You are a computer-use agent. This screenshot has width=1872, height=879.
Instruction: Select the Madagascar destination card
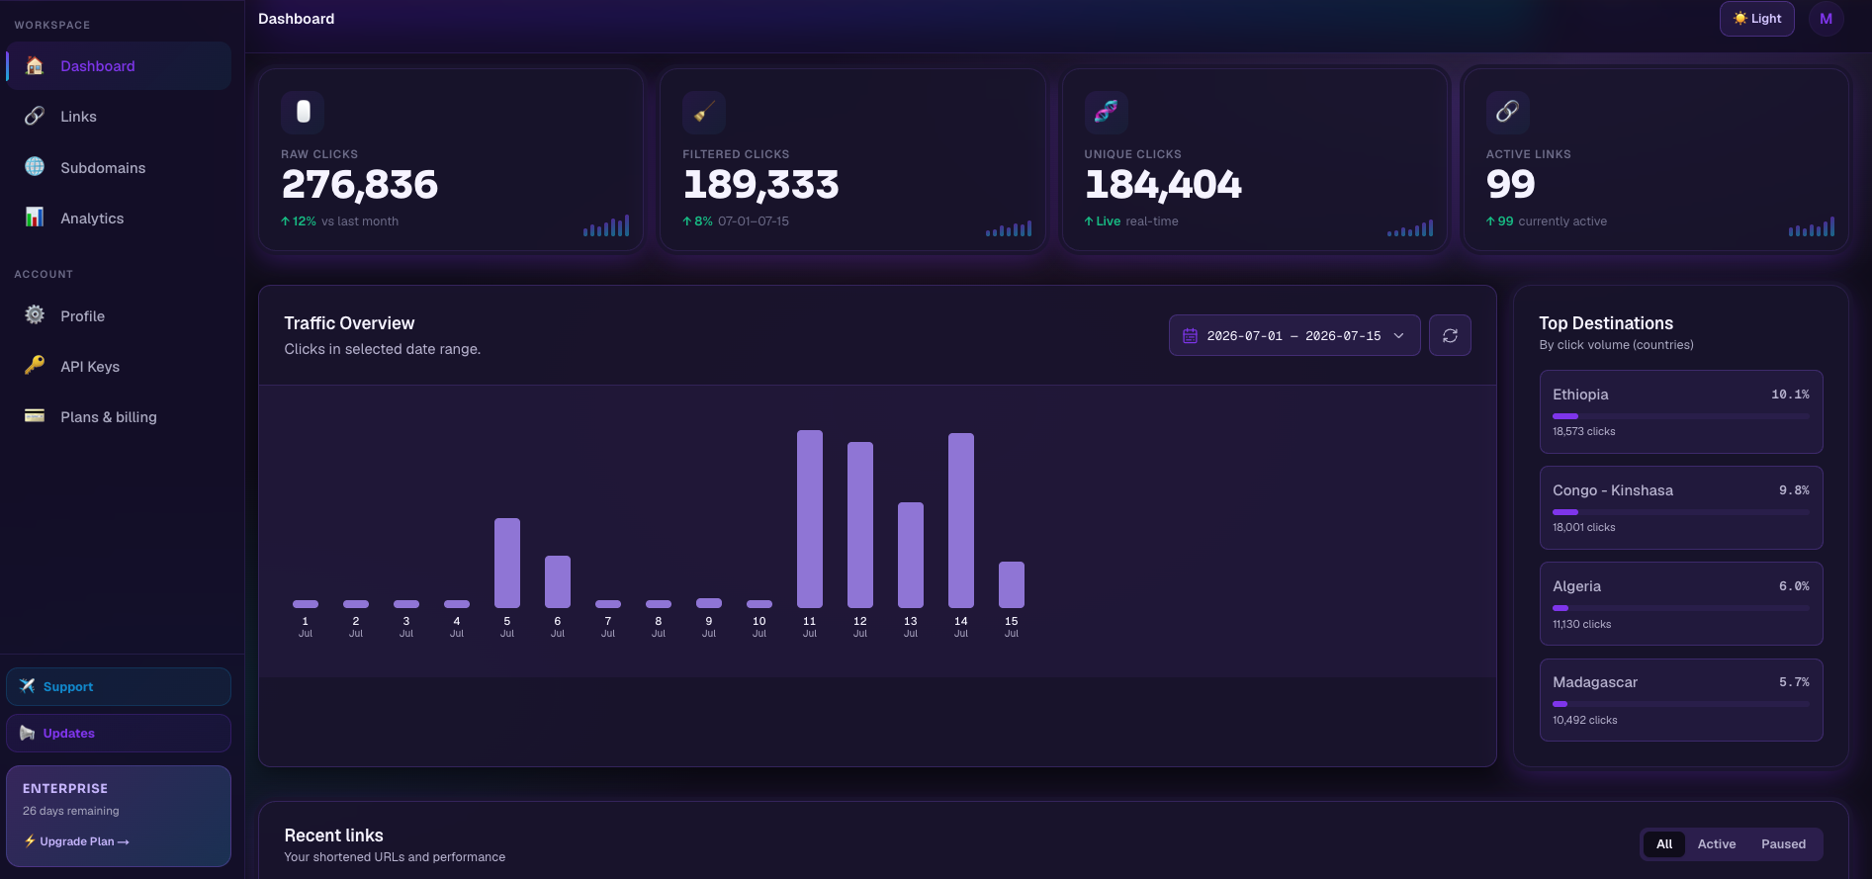[1681, 699]
